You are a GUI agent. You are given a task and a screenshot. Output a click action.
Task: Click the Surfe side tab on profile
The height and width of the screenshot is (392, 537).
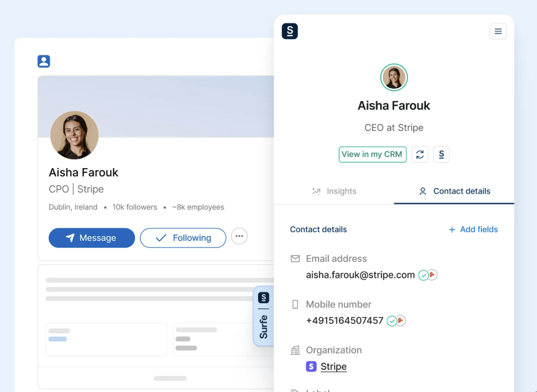(263, 316)
